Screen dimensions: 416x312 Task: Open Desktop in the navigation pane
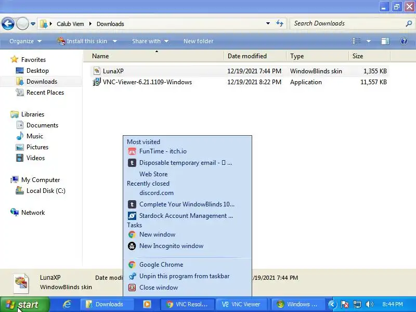(37, 71)
